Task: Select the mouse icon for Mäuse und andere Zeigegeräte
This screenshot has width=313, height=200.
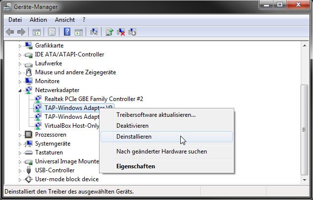Action: (29, 72)
